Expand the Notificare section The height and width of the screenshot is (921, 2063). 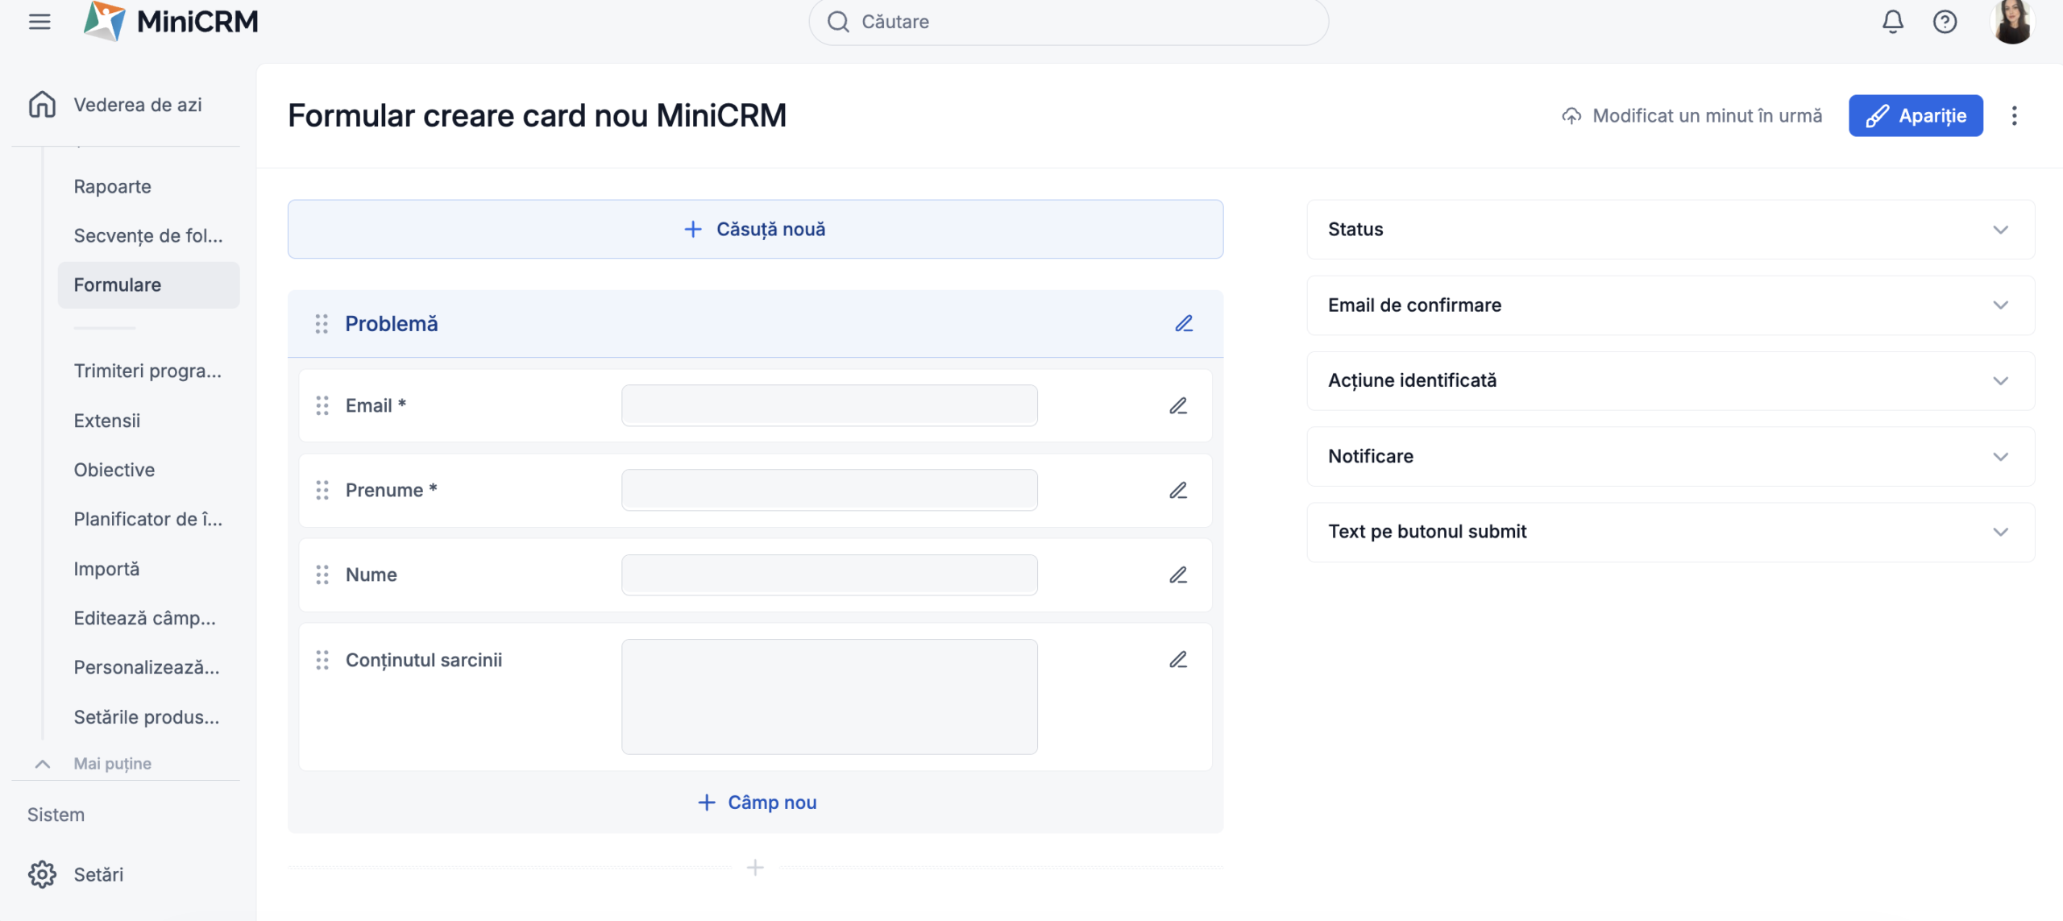click(x=1670, y=457)
